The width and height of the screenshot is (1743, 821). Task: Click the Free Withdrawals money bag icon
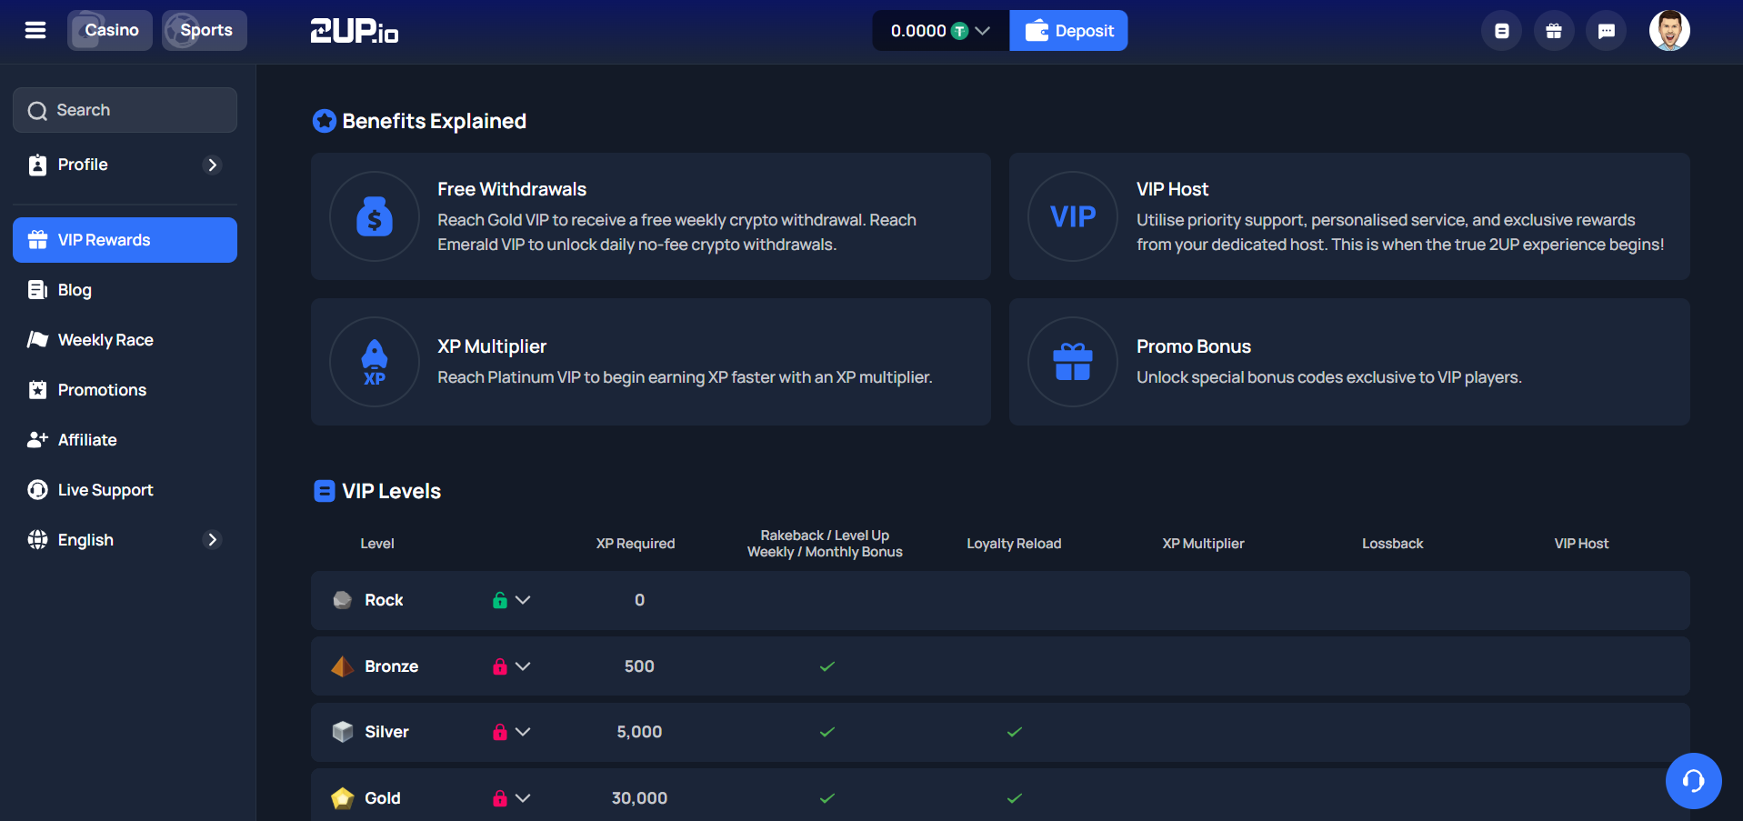(x=375, y=216)
